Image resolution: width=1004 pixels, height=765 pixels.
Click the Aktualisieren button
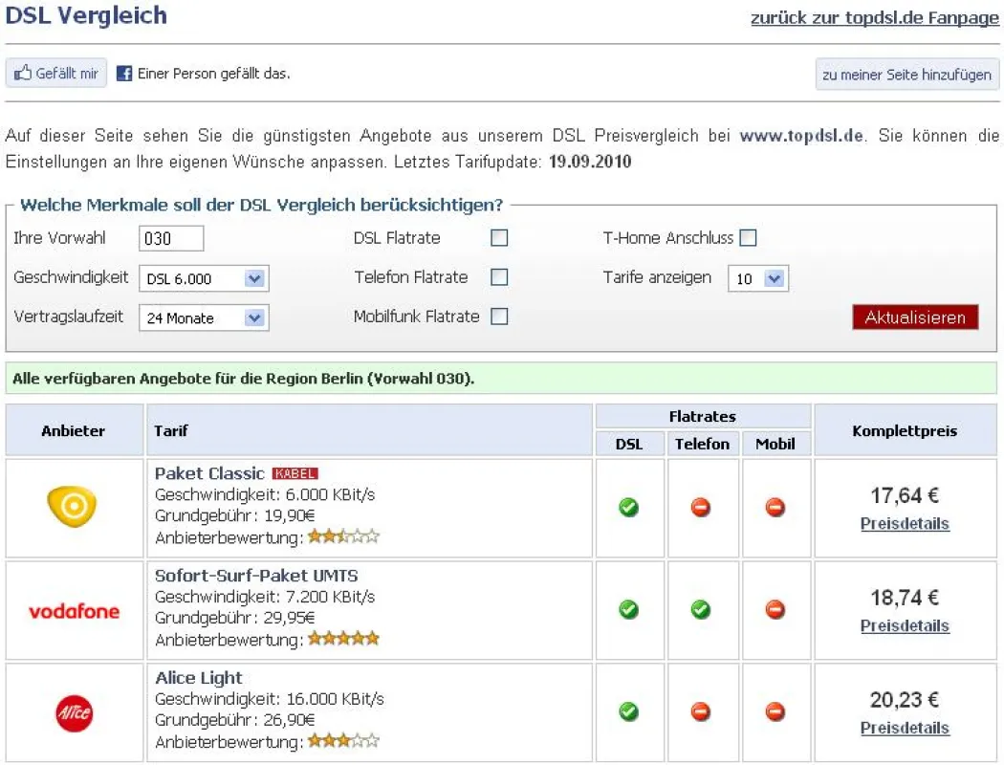point(915,317)
